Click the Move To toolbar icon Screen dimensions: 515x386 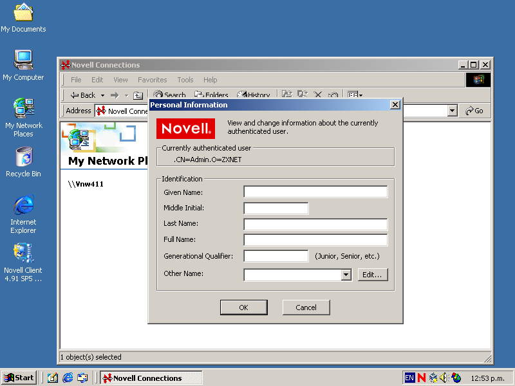pos(287,95)
